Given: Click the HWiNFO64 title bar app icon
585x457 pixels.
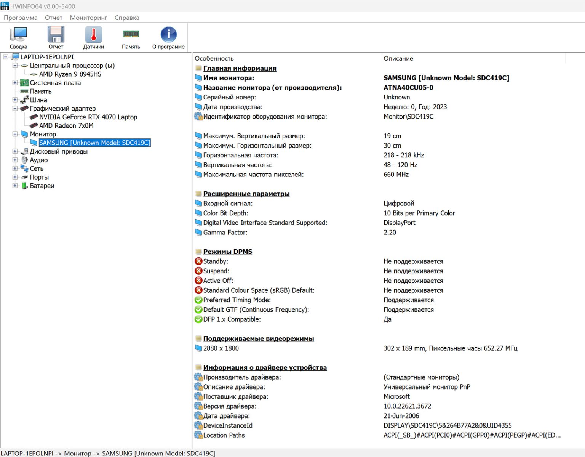Looking at the screenshot, I should (x=5, y=6).
